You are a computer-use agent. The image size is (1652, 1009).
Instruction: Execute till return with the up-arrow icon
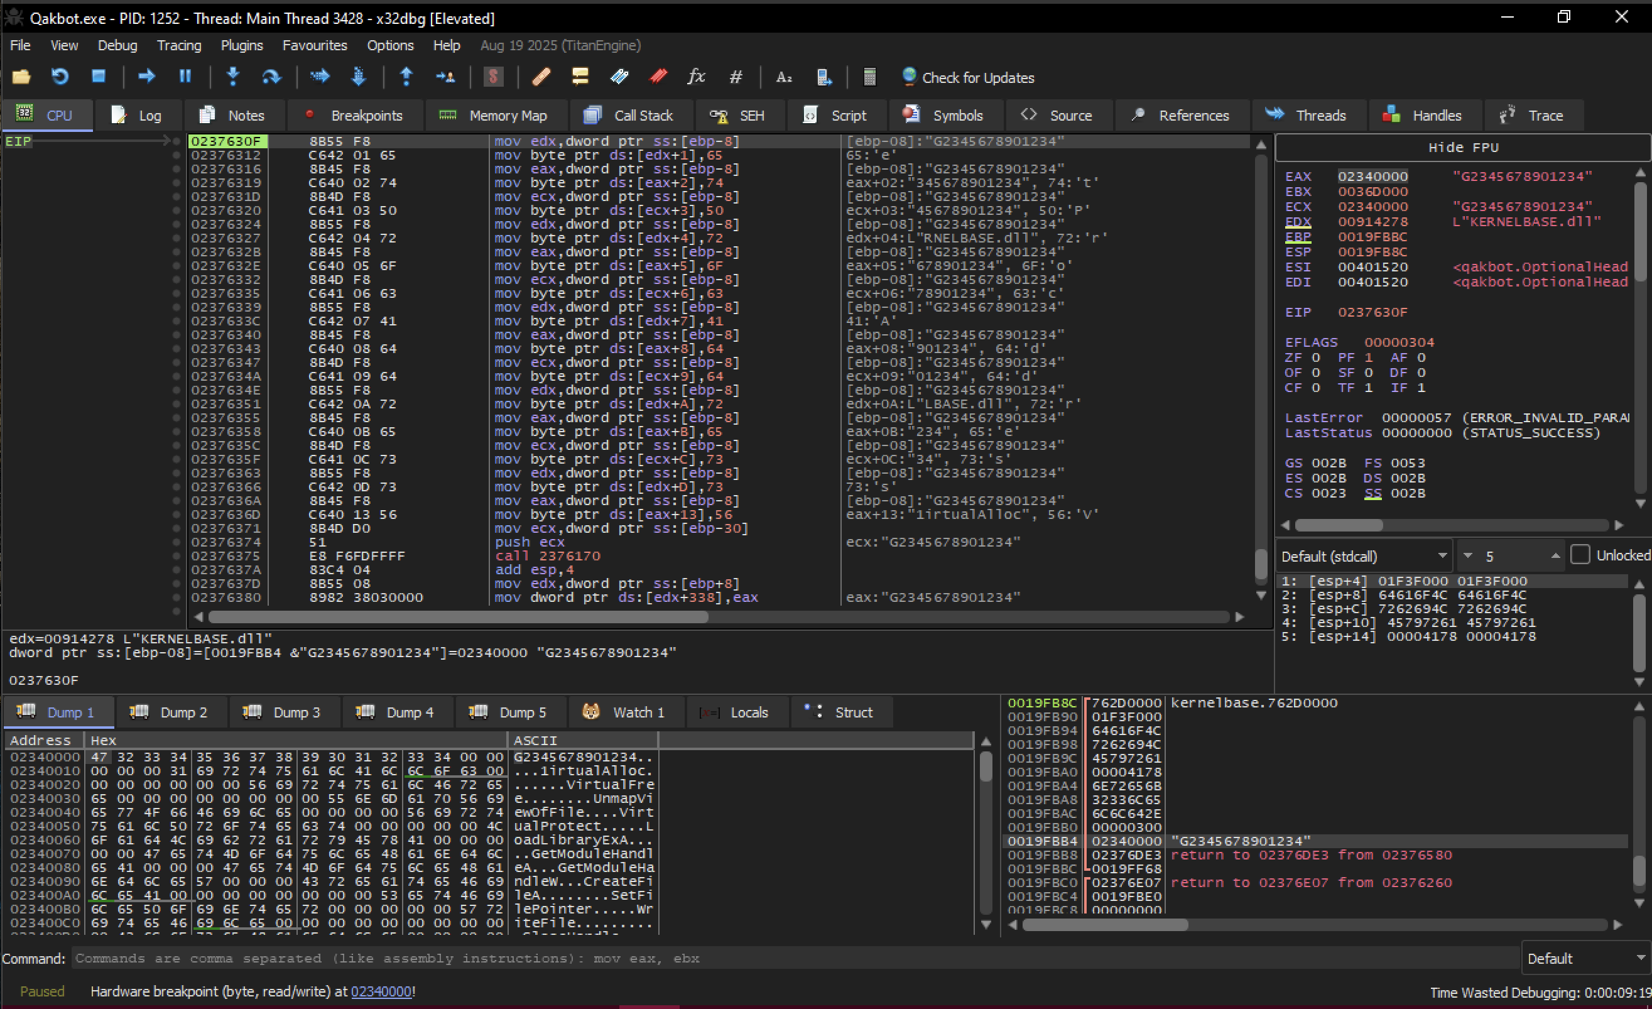406,77
